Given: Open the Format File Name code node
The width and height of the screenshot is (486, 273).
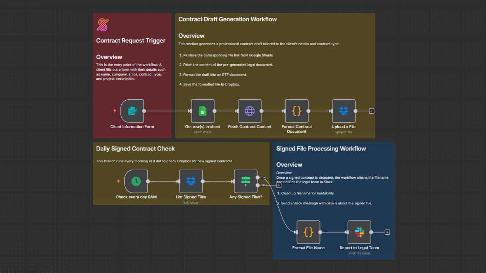Looking at the screenshot, I should [x=308, y=232].
